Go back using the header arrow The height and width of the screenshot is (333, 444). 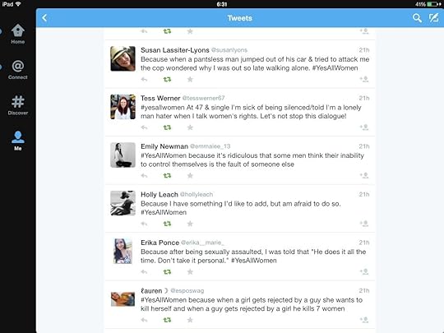[44, 18]
